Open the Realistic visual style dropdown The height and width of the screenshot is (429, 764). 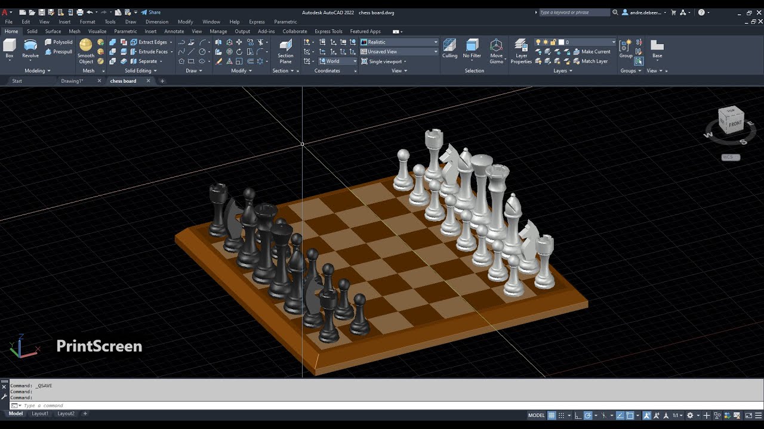399,42
